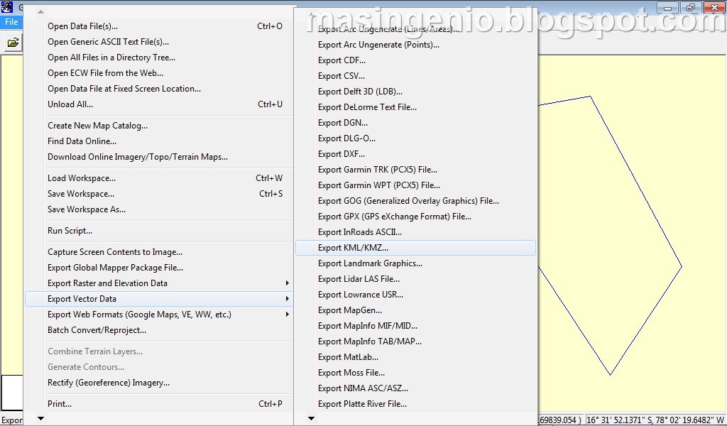The height and width of the screenshot is (426, 727).
Task: Click the scroll-down arrow below the export submenu
Action: tap(310, 418)
